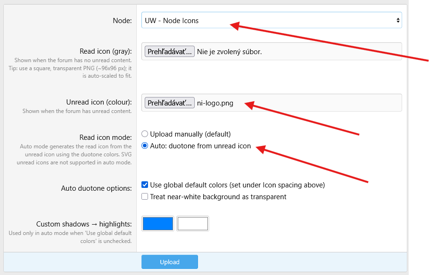Click Browse button for Unread icon (colour)
Image resolution: width=429 pixels, height=275 pixels.
tap(170, 103)
